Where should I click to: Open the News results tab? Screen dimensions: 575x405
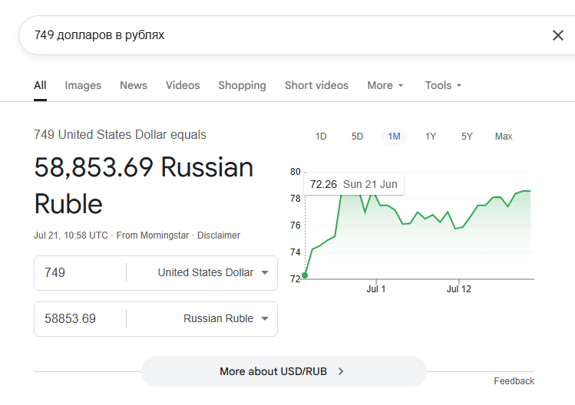(134, 85)
